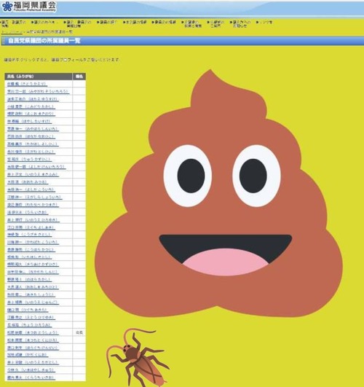Viewport: 364px width, 387px height.
Task: Open the 議会のあらまし menu item
Action: point(45,22)
